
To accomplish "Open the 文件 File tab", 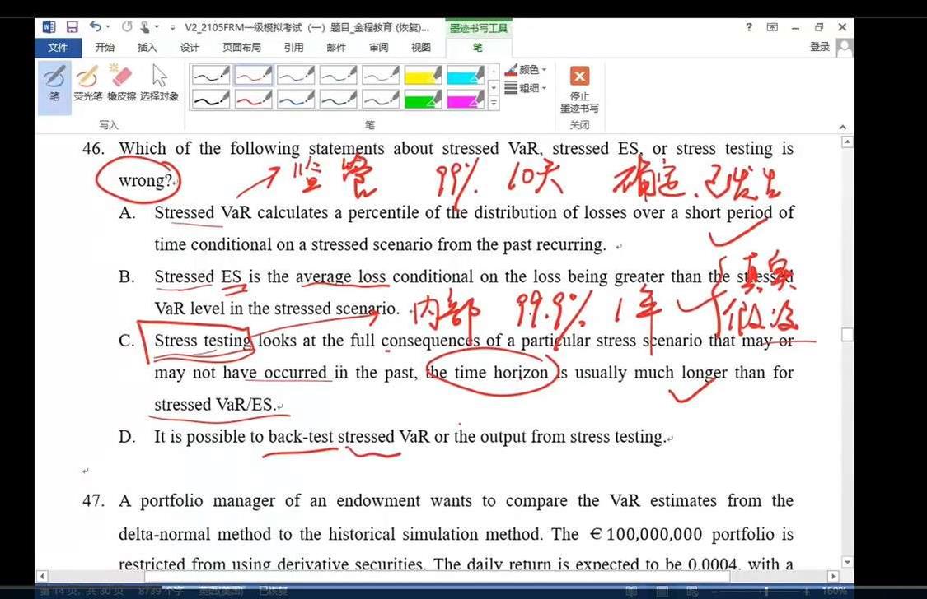I will [x=58, y=48].
